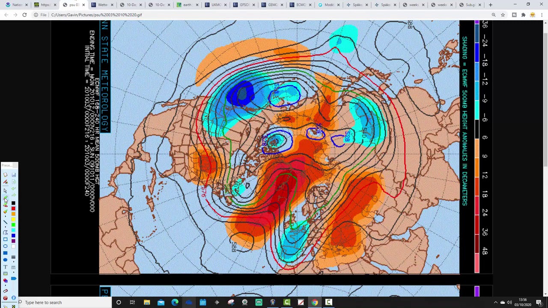The height and width of the screenshot is (308, 548).
Task: Click the green undo arrow in drawing toolbar
Action: coord(14,188)
